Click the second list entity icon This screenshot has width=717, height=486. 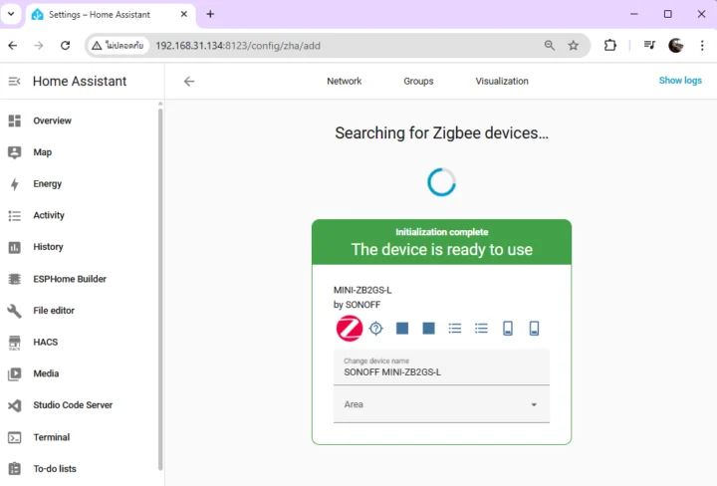[x=482, y=329]
